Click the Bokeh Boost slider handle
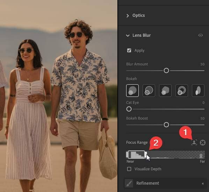 tap(166, 125)
